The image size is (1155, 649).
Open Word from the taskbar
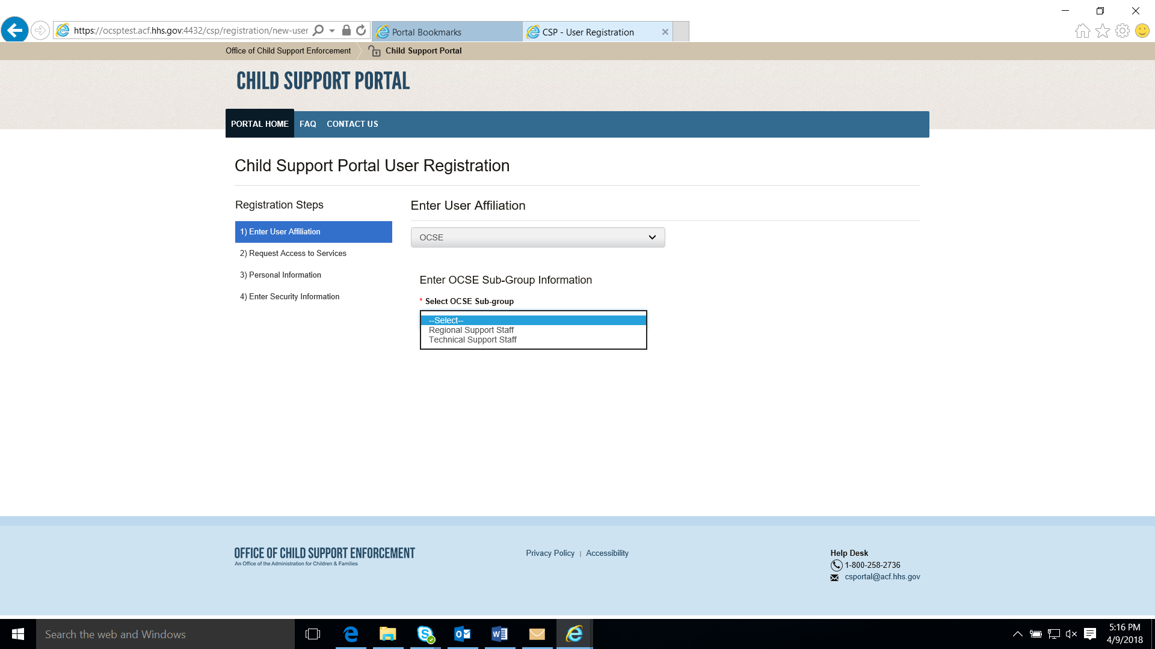tap(499, 634)
